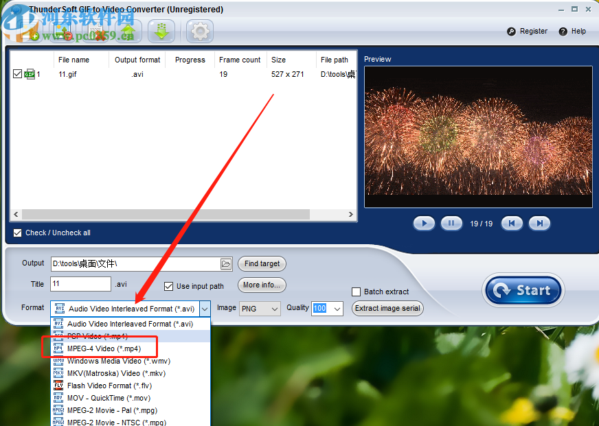Toggle Check / Uncheck all checkbox
599x426 pixels.
(17, 233)
